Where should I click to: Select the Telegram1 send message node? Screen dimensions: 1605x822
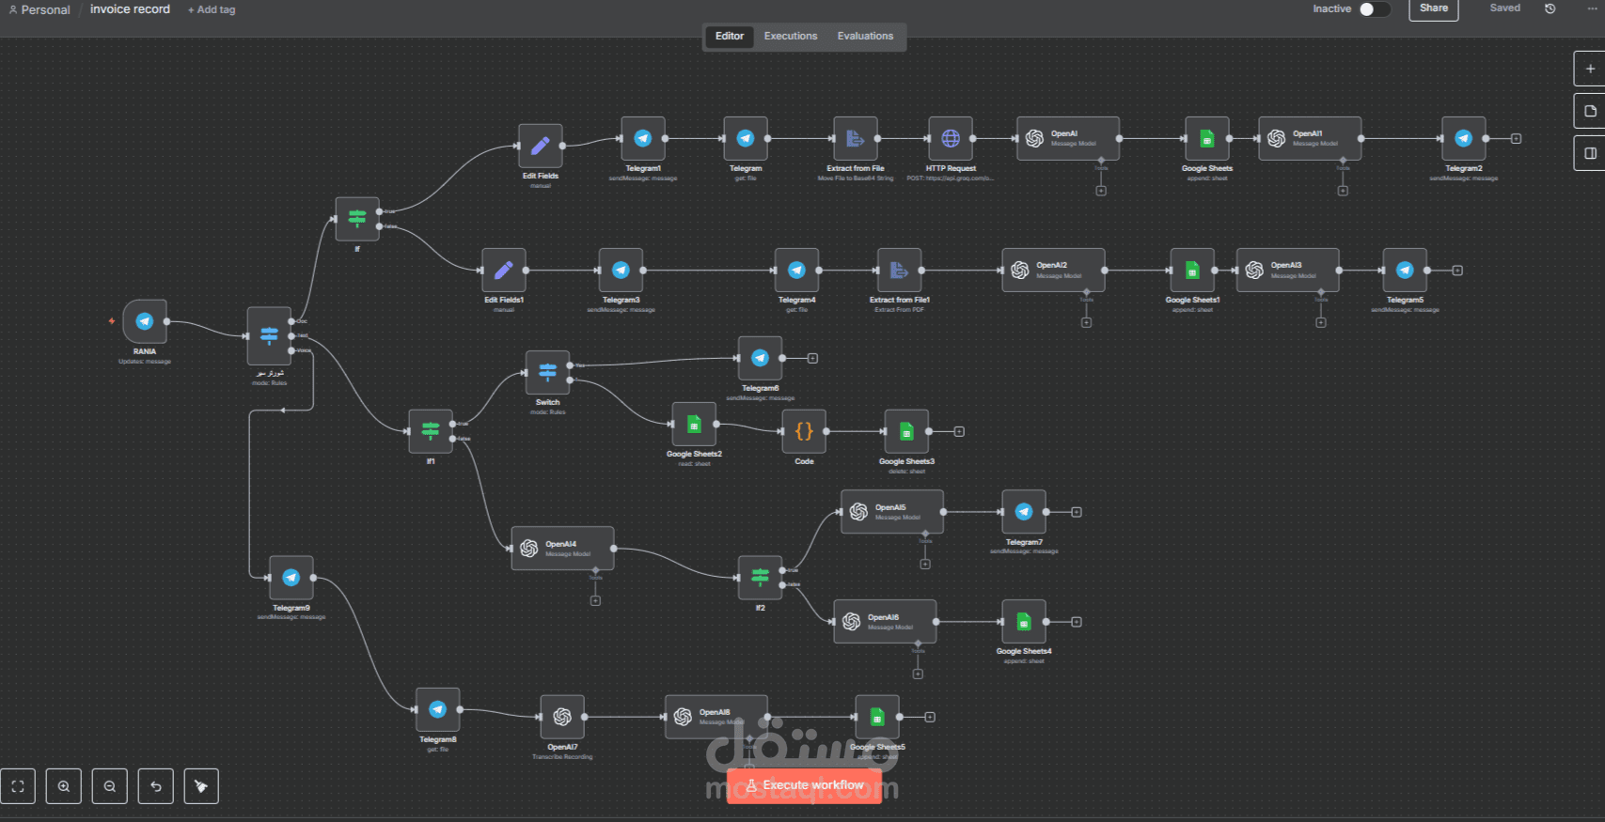(x=643, y=138)
